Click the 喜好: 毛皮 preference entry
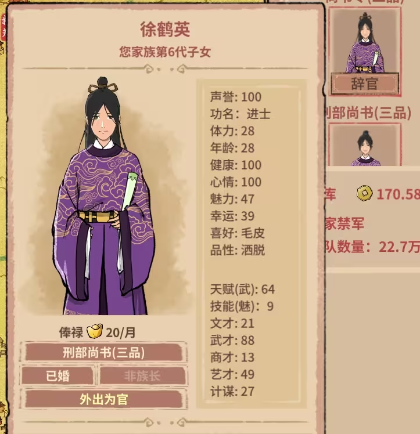This screenshot has height=434, width=420. tap(238, 233)
